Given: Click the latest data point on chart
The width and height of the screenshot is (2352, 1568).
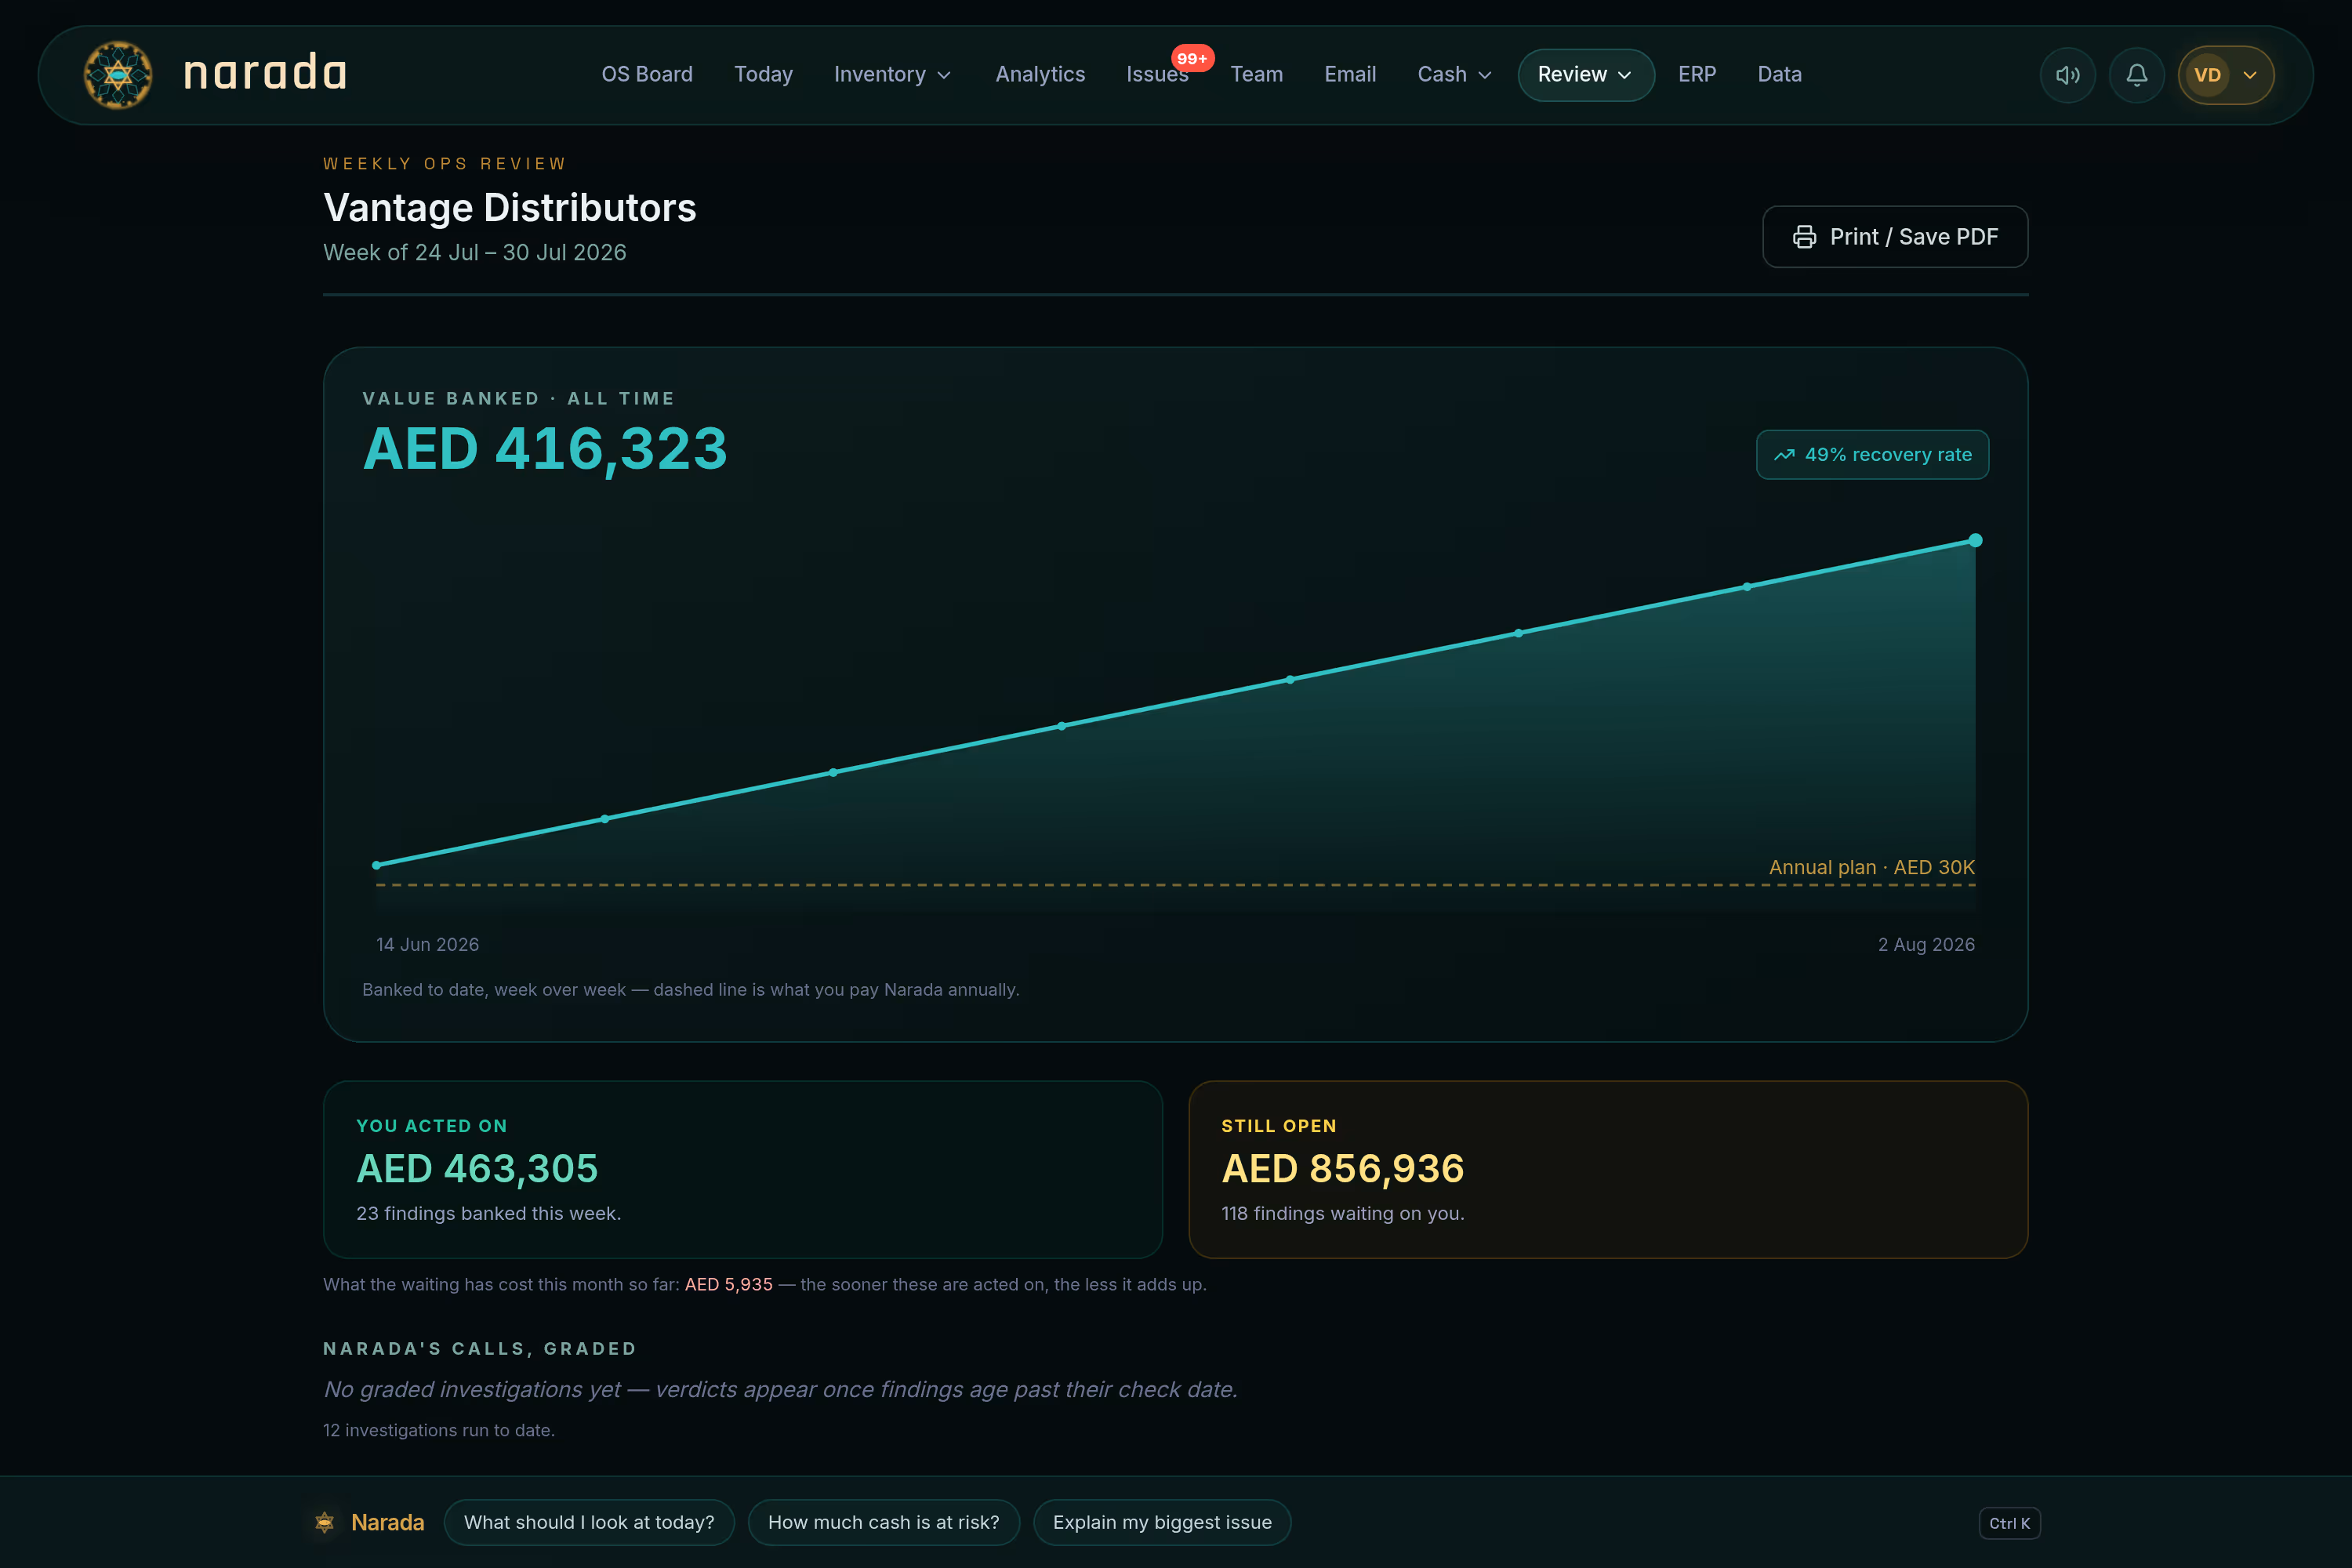Looking at the screenshot, I should pos(1975,541).
